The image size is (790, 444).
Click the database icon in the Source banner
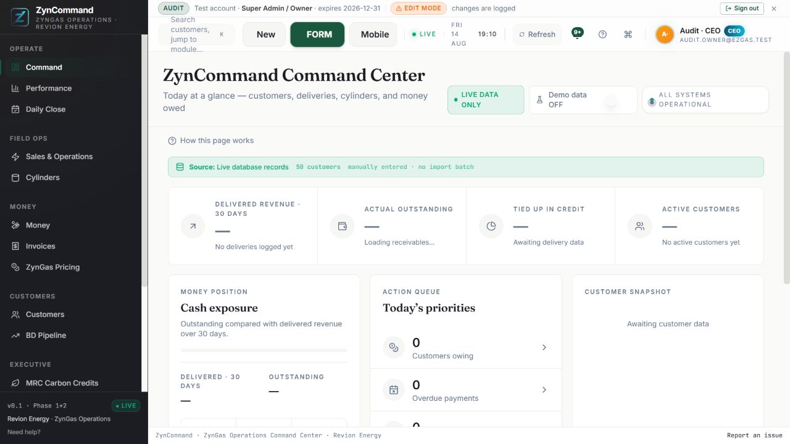180,167
